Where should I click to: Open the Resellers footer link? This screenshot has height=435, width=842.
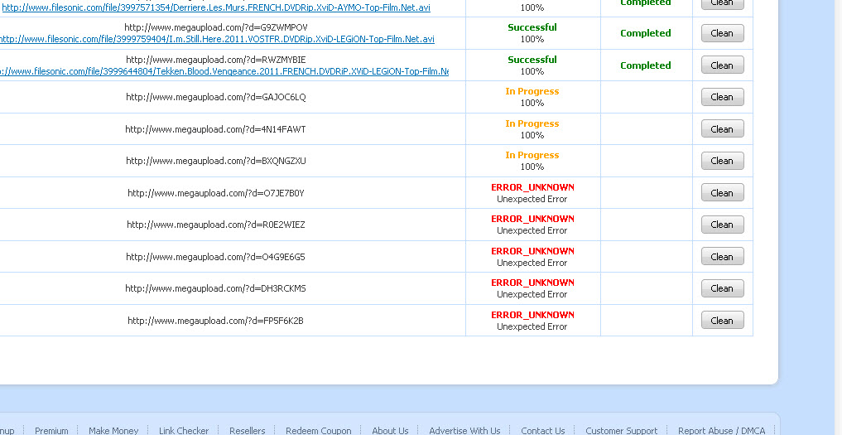(x=247, y=431)
